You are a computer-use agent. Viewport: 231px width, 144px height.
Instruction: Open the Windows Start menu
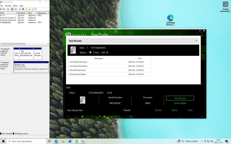tap(3, 141)
